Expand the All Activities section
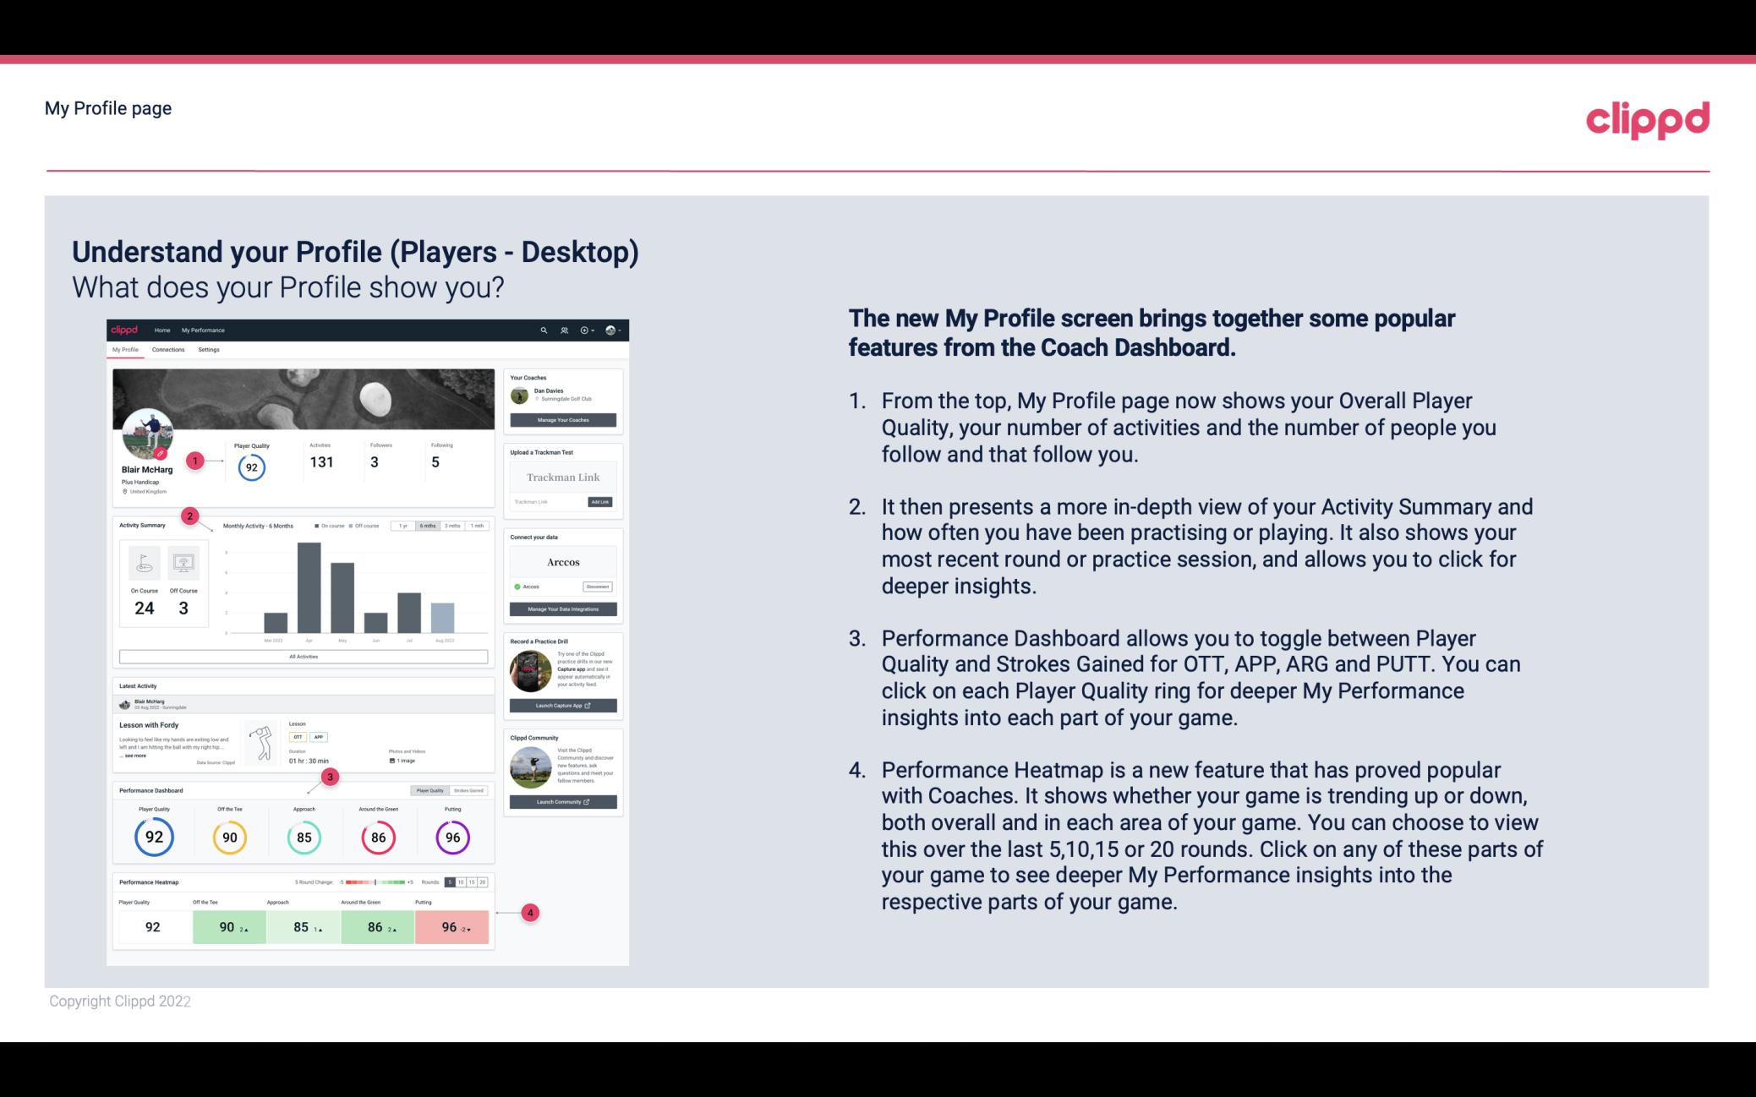 (304, 658)
